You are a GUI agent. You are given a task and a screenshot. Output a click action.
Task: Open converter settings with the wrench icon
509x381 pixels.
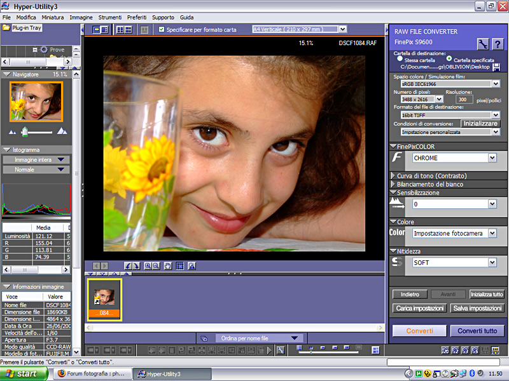(483, 43)
